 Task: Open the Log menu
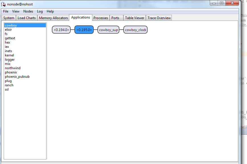coord(40,11)
